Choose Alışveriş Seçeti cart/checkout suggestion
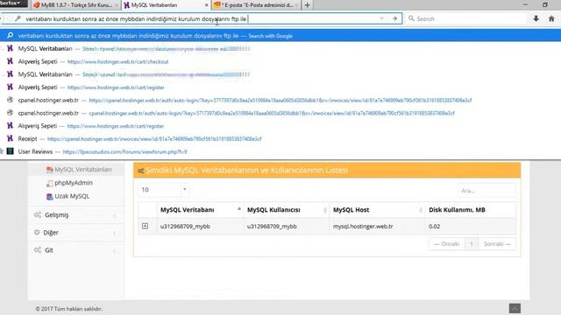Image resolution: width=561 pixels, height=315 pixels. tap(280, 61)
